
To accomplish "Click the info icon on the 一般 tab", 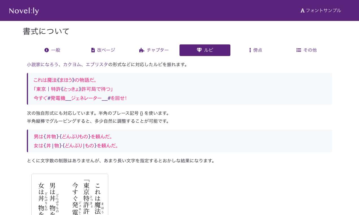I will [x=46, y=50].
